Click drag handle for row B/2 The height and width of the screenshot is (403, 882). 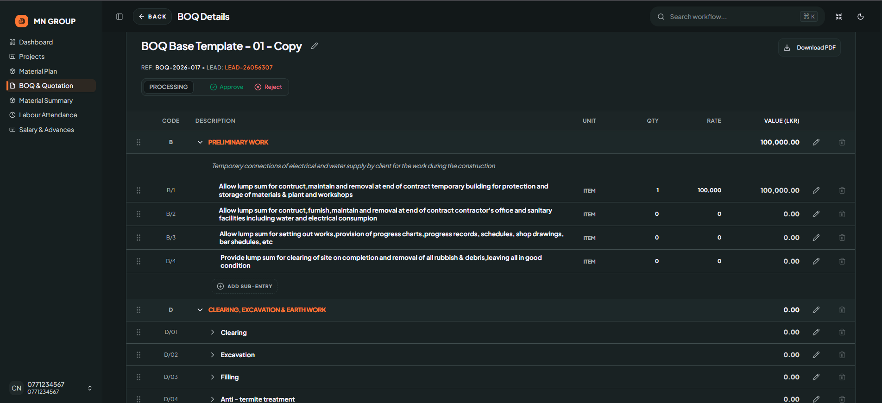139,214
